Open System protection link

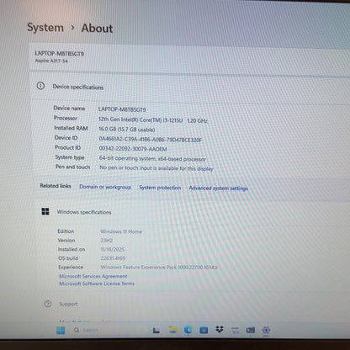pyautogui.click(x=160, y=188)
